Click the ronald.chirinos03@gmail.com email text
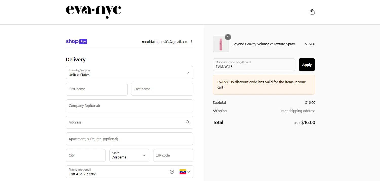This screenshot has height=181, width=380. point(165,42)
